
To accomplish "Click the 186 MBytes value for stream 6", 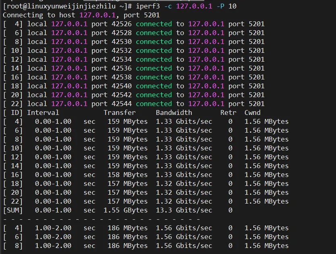I will tap(127, 237).
